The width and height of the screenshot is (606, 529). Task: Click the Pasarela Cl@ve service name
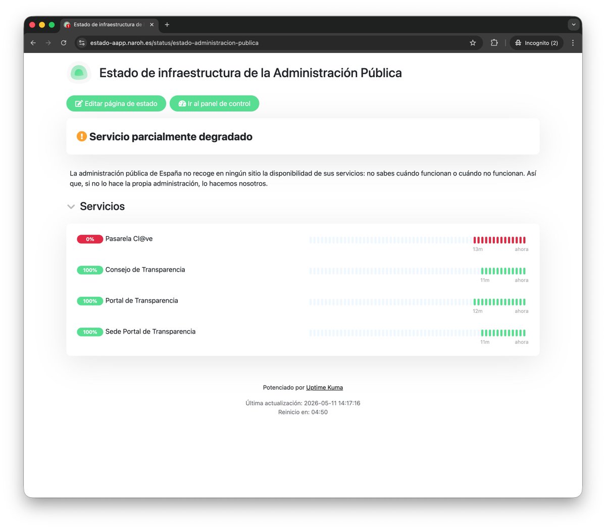pyautogui.click(x=129, y=239)
